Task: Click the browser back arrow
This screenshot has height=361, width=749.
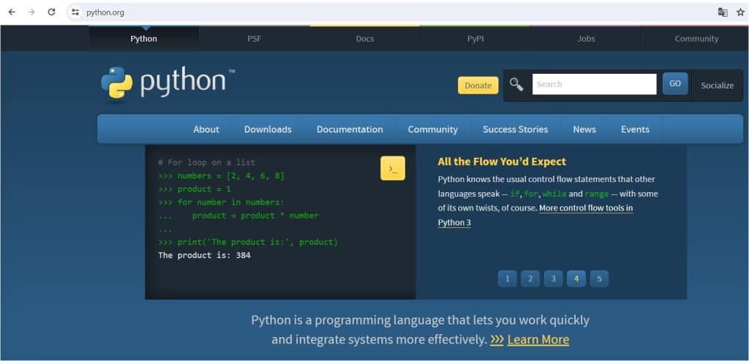Action: [12, 12]
